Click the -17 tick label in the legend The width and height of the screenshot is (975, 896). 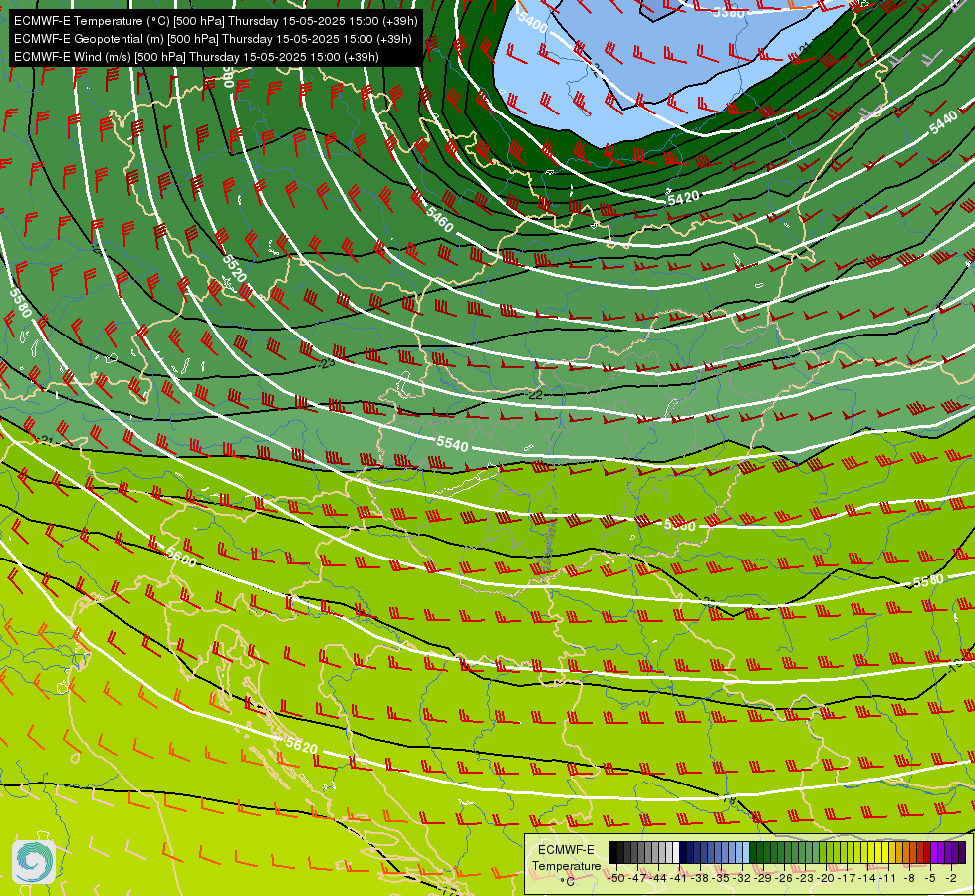[847, 878]
